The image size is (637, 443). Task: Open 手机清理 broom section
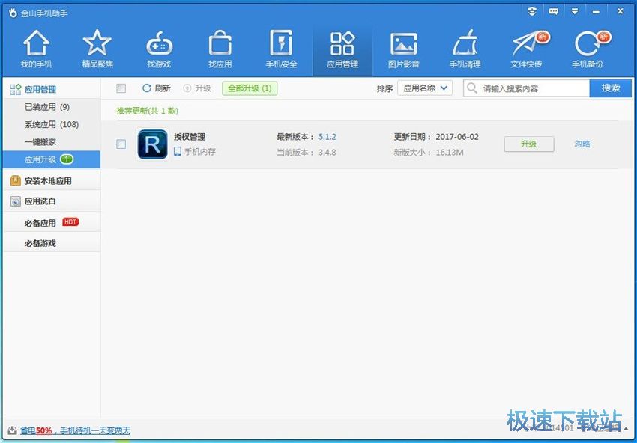tap(465, 49)
